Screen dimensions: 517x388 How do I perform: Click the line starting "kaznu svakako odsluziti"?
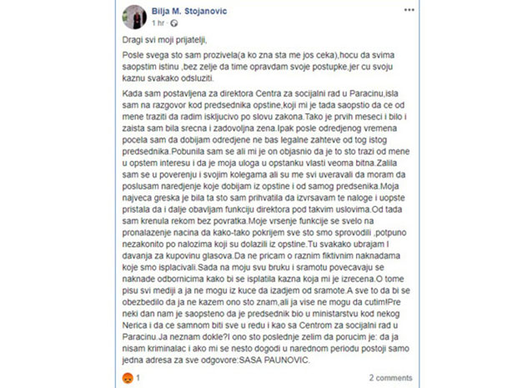pyautogui.click(x=168, y=78)
